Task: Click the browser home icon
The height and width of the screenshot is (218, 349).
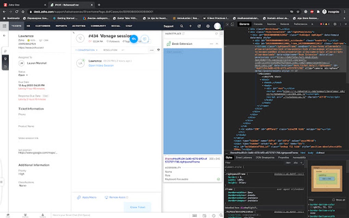Action: (x=23, y=12)
